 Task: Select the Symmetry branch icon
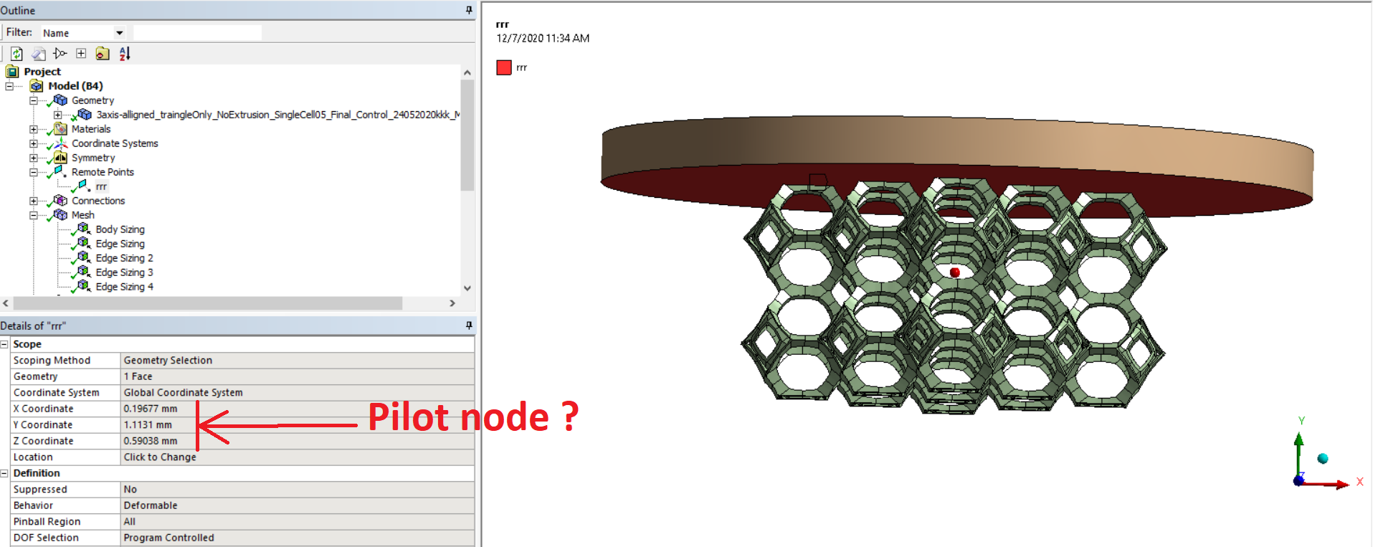(60, 158)
